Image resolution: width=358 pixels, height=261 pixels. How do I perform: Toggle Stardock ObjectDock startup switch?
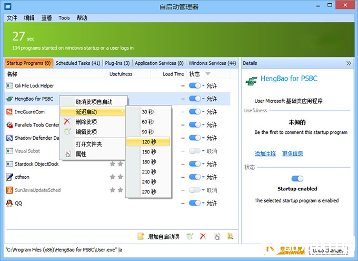click(x=195, y=164)
